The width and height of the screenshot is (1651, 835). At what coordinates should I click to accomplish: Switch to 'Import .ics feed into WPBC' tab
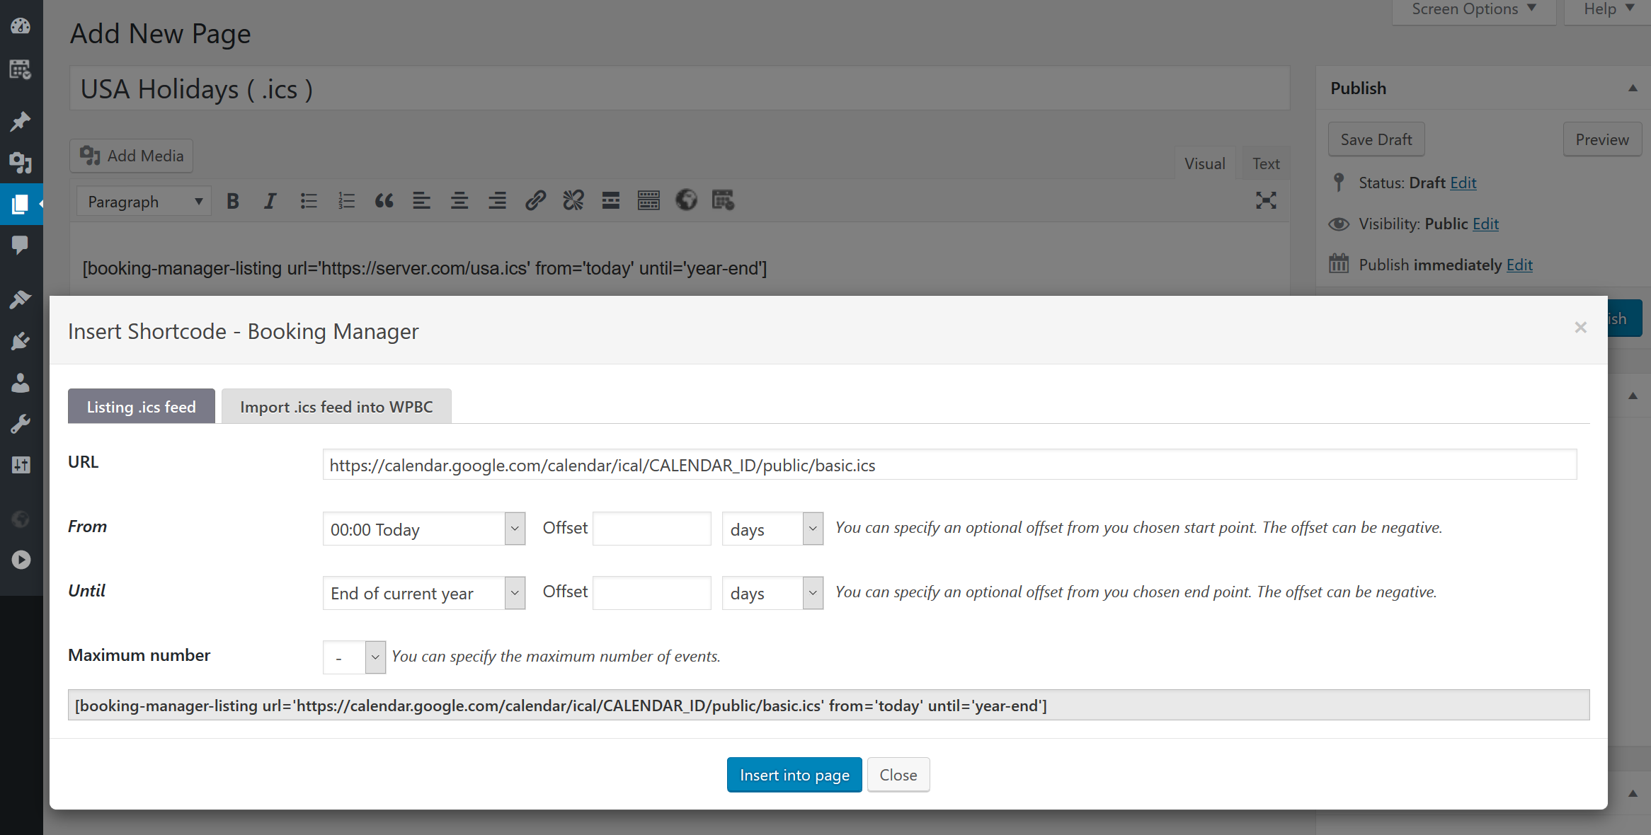point(336,407)
